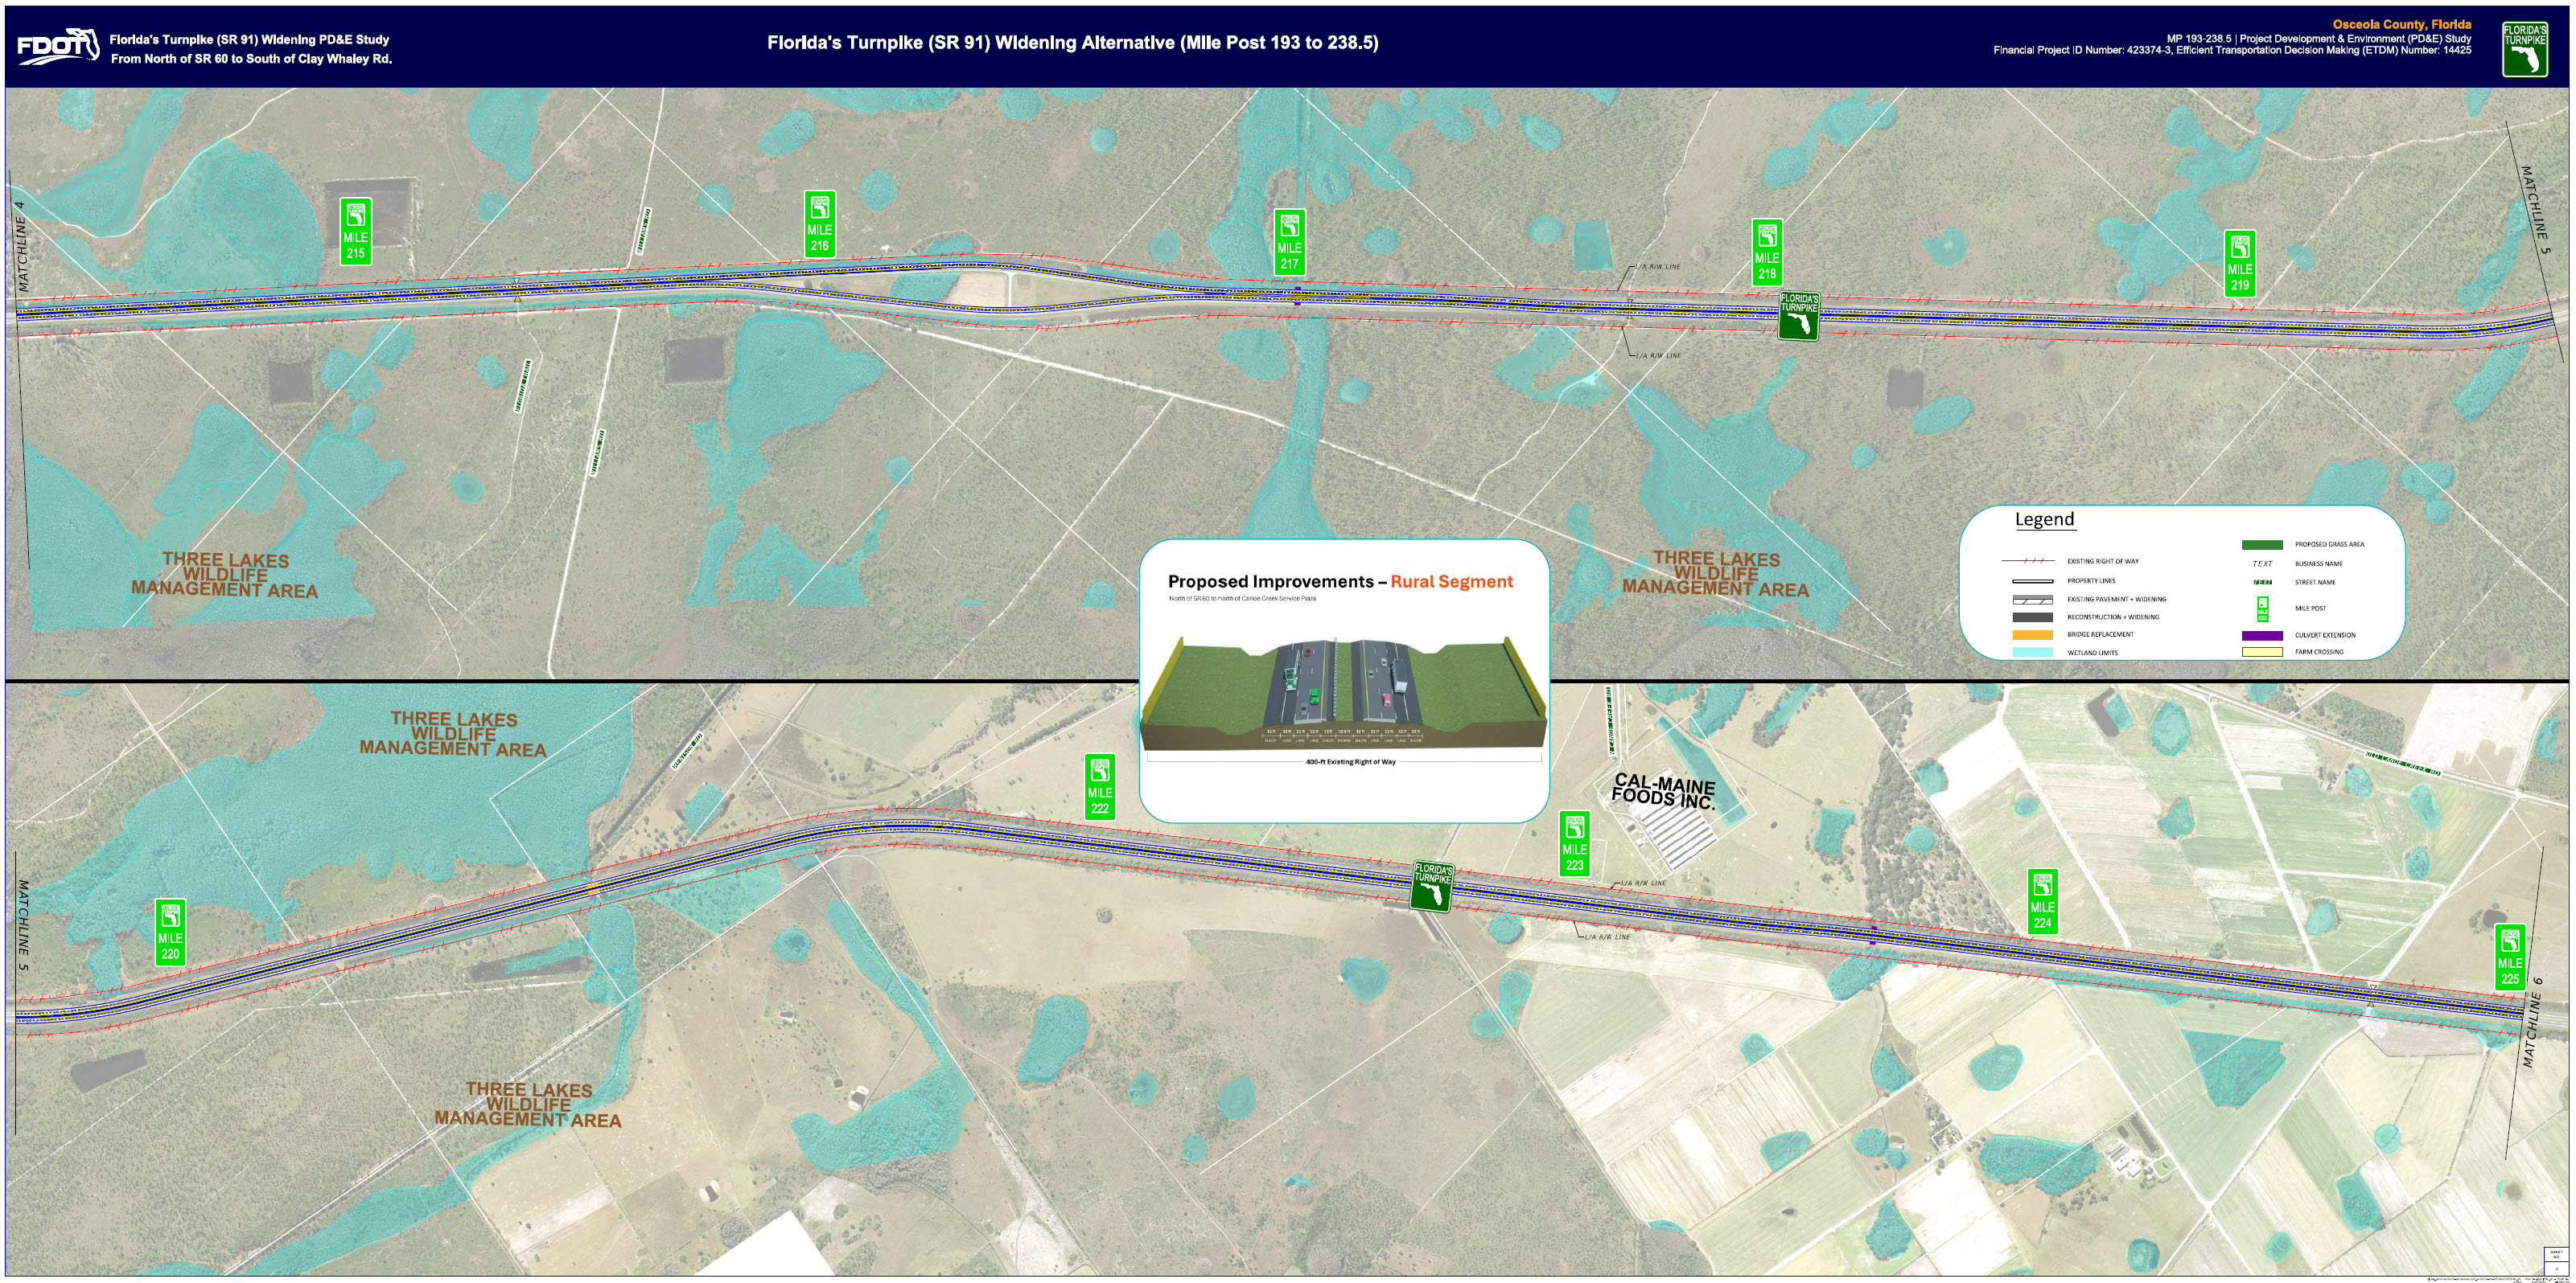Click the Mile 222 marker sign
The image size is (2576, 1283).
click(1100, 786)
